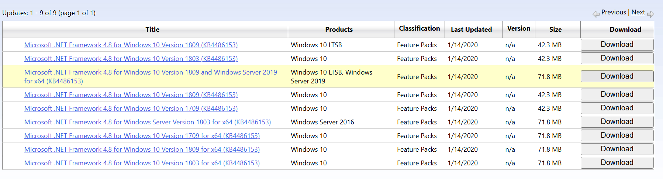Sort the table by the Title column header

pos(152,29)
